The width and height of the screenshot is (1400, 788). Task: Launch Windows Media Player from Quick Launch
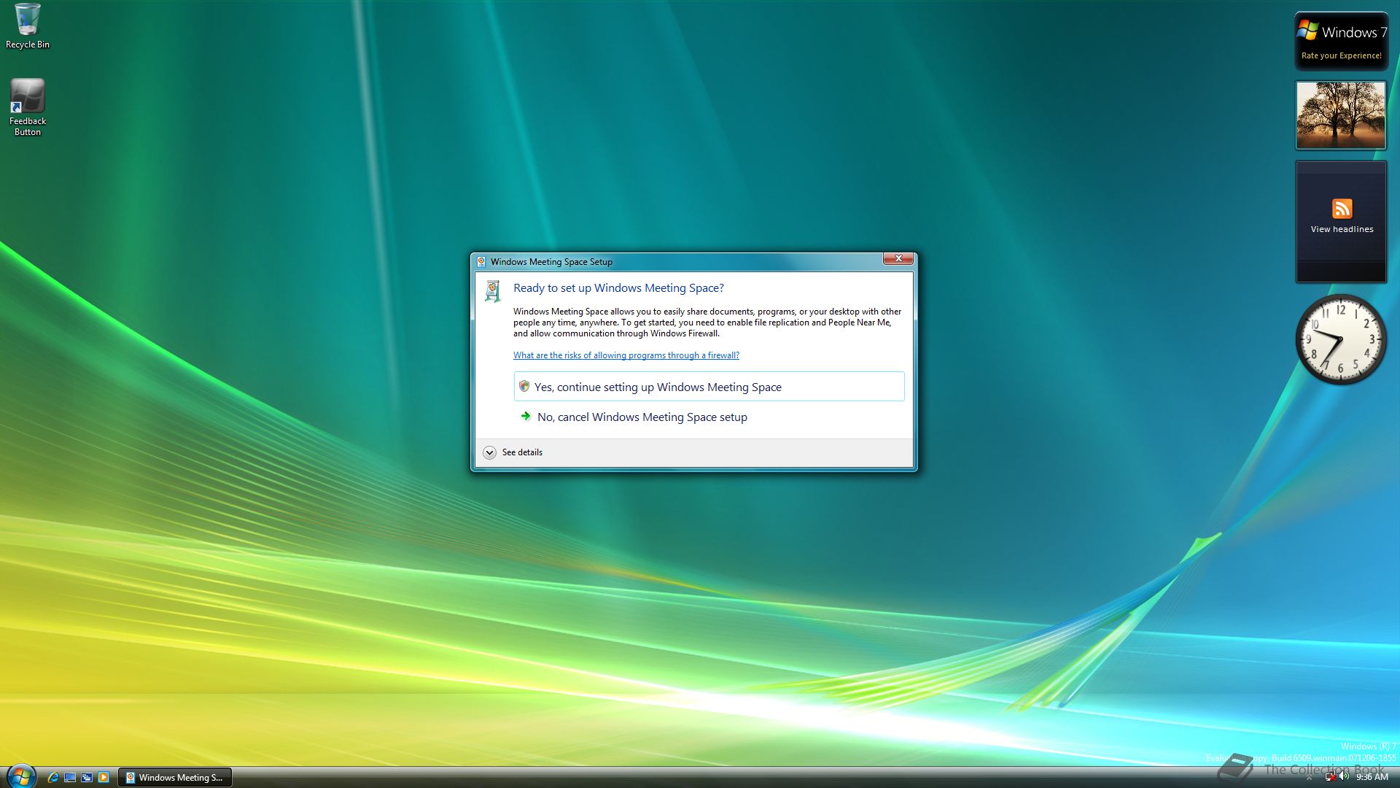[x=104, y=778]
